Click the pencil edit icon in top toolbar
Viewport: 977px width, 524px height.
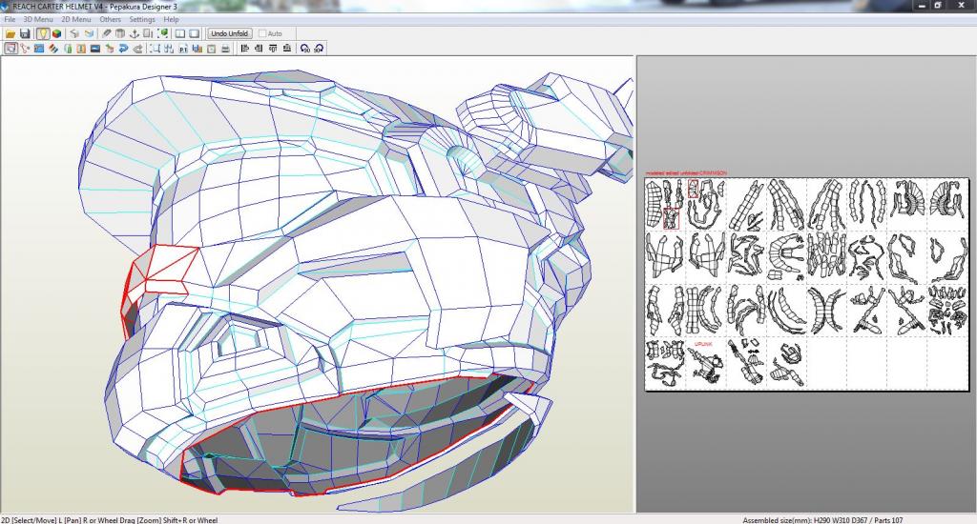click(107, 33)
